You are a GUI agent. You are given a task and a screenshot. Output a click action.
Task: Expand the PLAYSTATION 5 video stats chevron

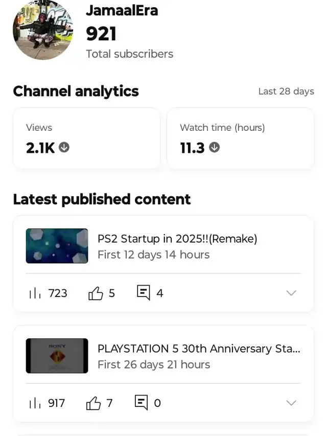click(x=291, y=403)
